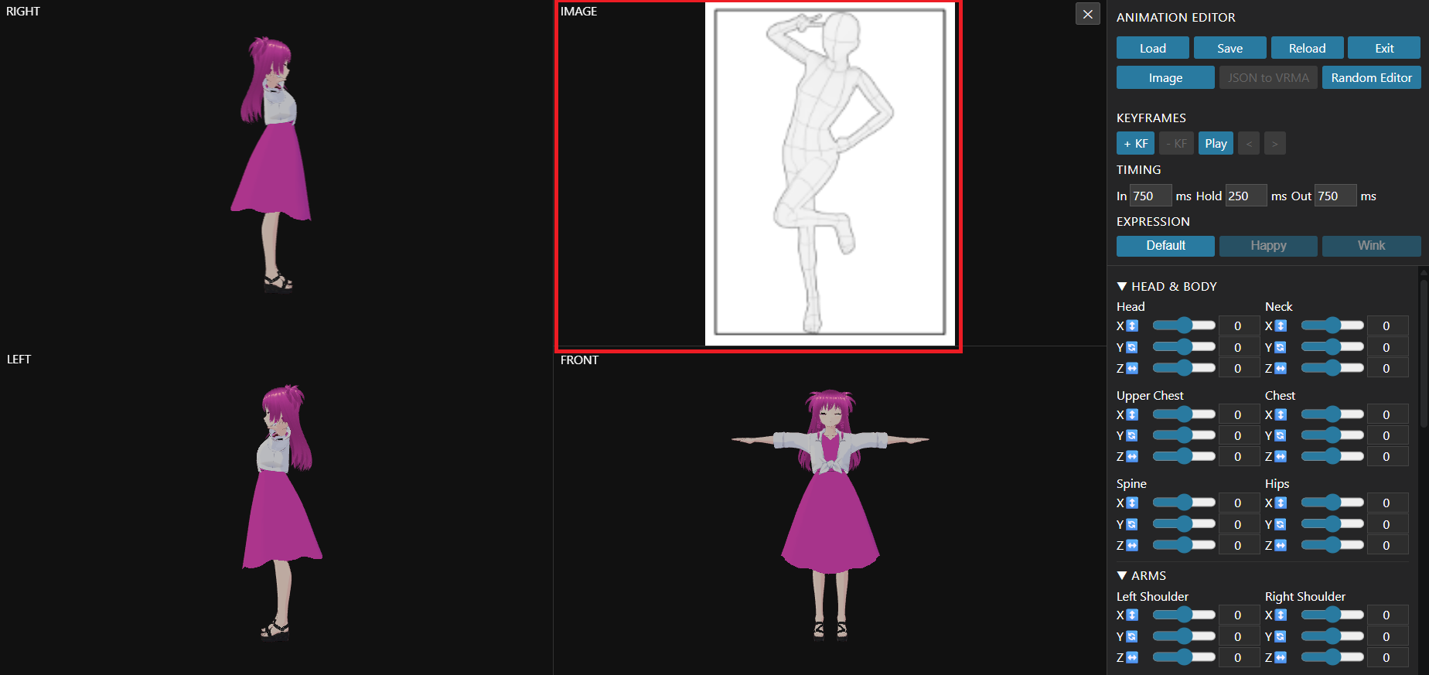Click the Reload button
Viewport: 1429px width, 675px height.
[x=1308, y=48]
